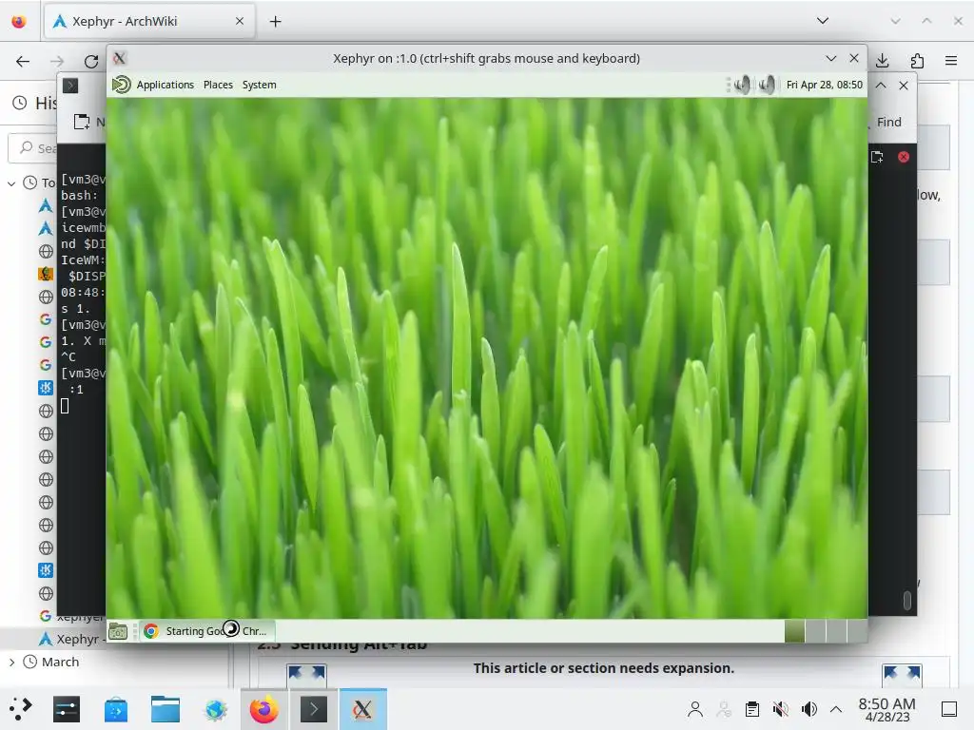Collapse the Today history group
This screenshot has width=974, height=730.
pyautogui.click(x=11, y=183)
